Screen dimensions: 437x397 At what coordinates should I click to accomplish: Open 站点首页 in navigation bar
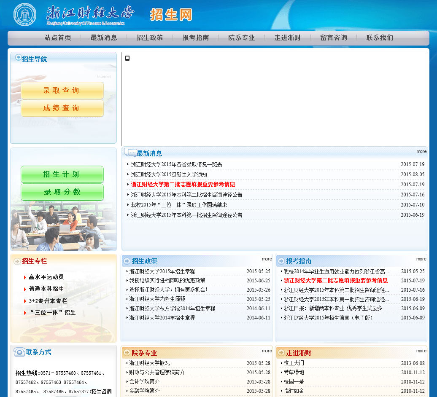pyautogui.click(x=58, y=38)
